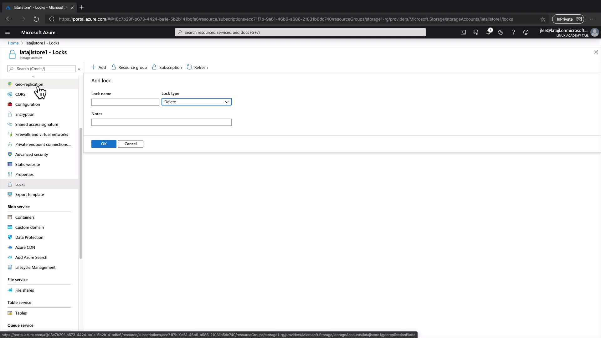Expand the Lock type dropdown
The height and width of the screenshot is (338, 601).
click(196, 102)
